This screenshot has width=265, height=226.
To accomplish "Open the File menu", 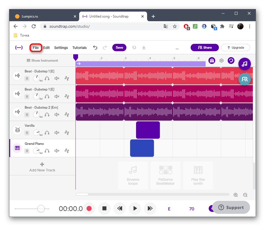I will click(36, 48).
